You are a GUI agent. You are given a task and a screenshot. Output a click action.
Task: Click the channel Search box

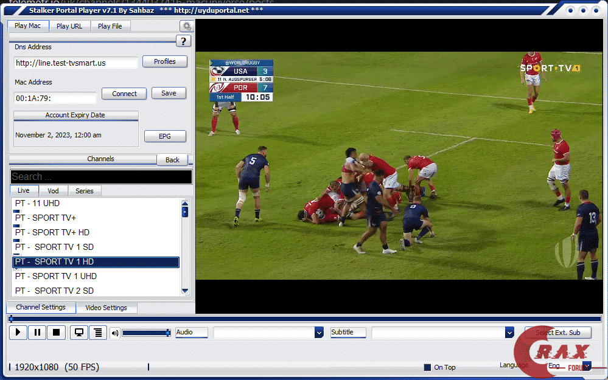point(101,177)
